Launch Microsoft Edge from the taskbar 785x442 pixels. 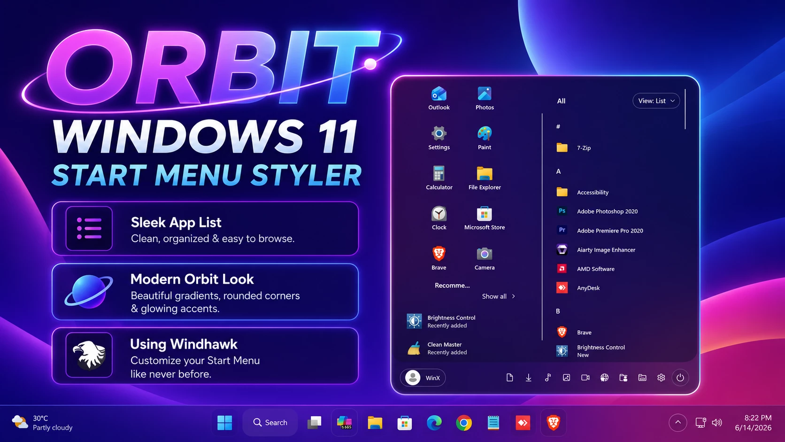[x=434, y=423]
